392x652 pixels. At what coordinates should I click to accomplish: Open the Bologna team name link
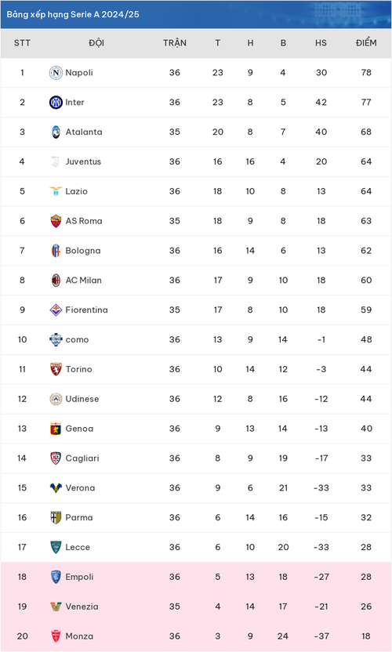[x=83, y=251]
